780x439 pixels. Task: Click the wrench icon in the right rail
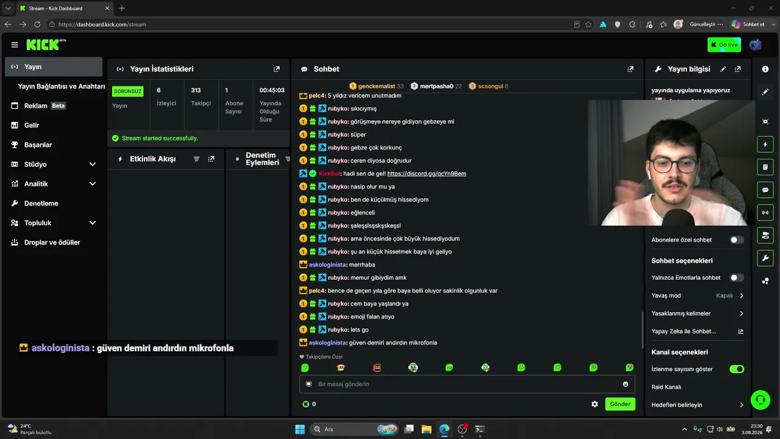pos(765,258)
